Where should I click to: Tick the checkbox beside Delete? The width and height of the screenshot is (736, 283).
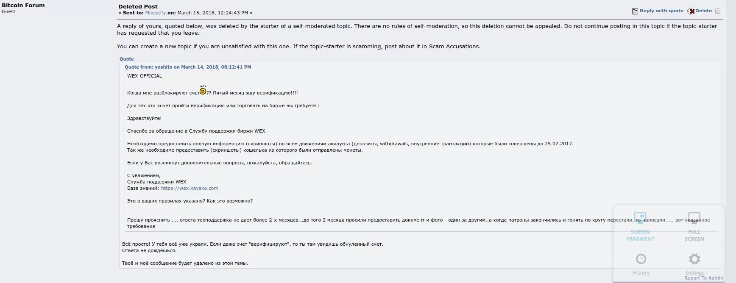[718, 11]
